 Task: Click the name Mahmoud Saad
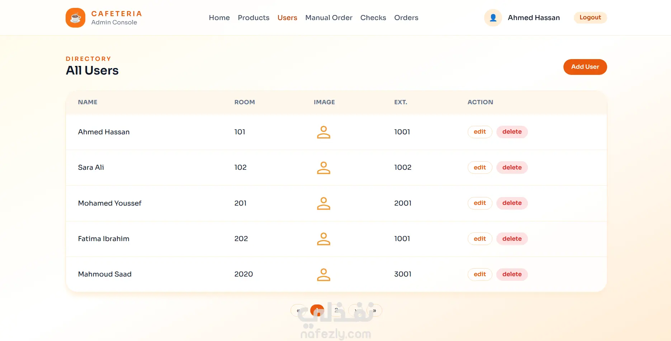[105, 274]
